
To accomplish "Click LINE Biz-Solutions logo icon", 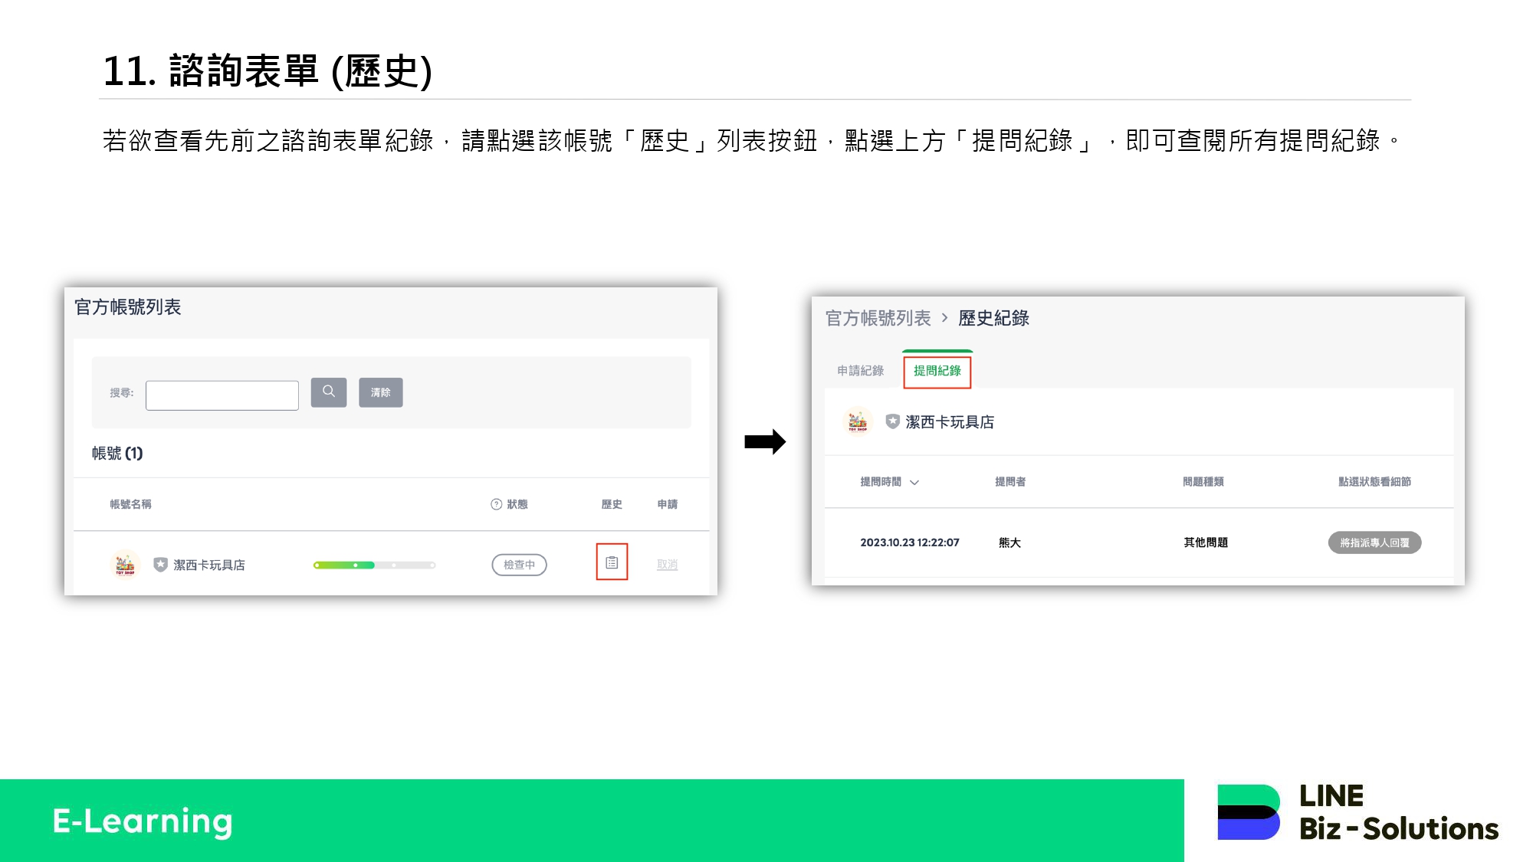I will [x=1248, y=812].
